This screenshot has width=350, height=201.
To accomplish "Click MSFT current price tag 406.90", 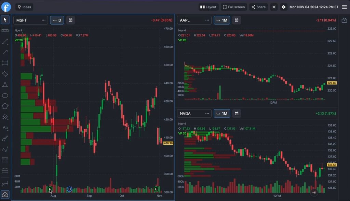I will [168, 143].
